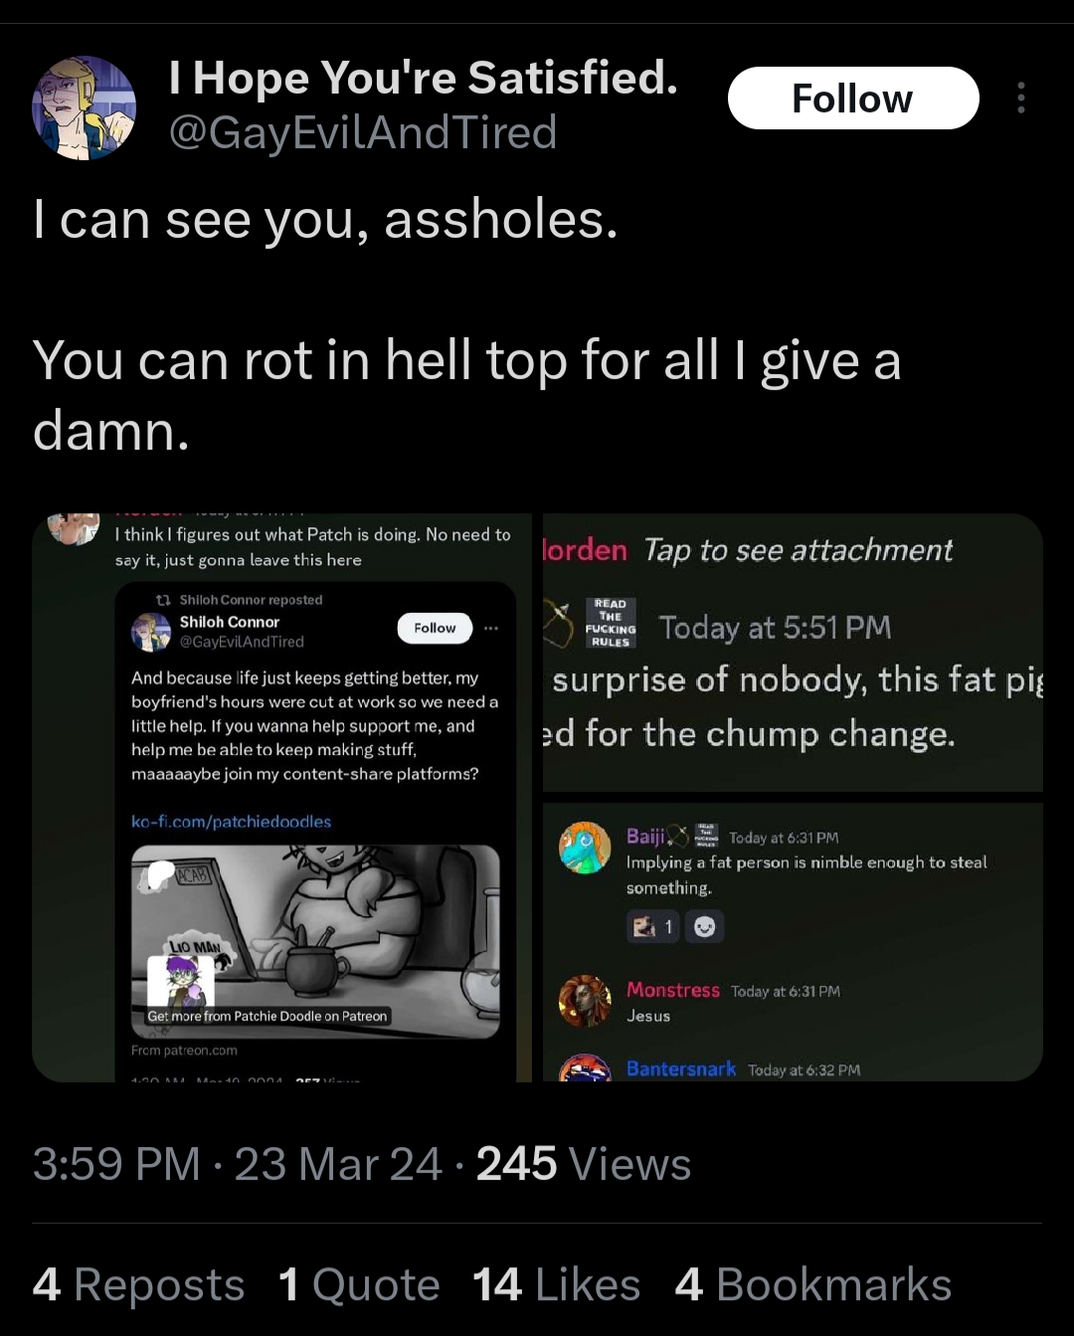Viewport: 1074px width, 1336px height.
Task: Tap the smiley reaction emoji button
Action: tap(704, 926)
